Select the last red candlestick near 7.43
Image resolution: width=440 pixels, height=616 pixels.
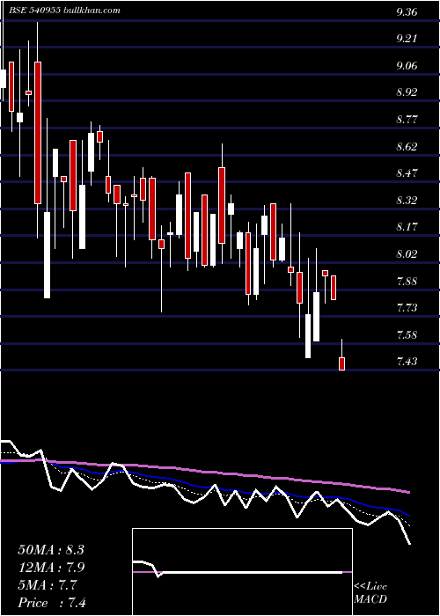pos(341,363)
